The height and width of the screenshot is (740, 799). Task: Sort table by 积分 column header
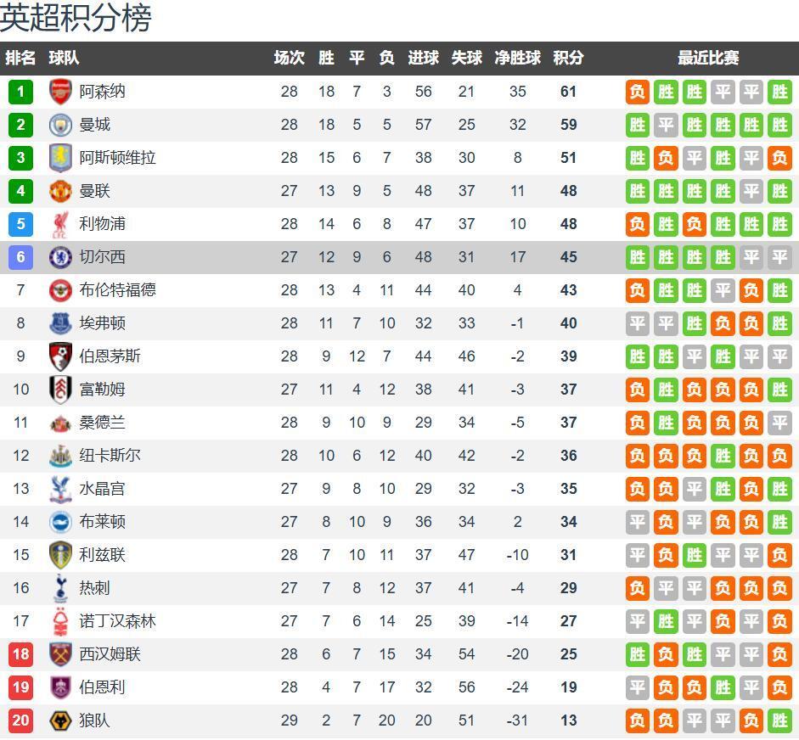[568, 58]
